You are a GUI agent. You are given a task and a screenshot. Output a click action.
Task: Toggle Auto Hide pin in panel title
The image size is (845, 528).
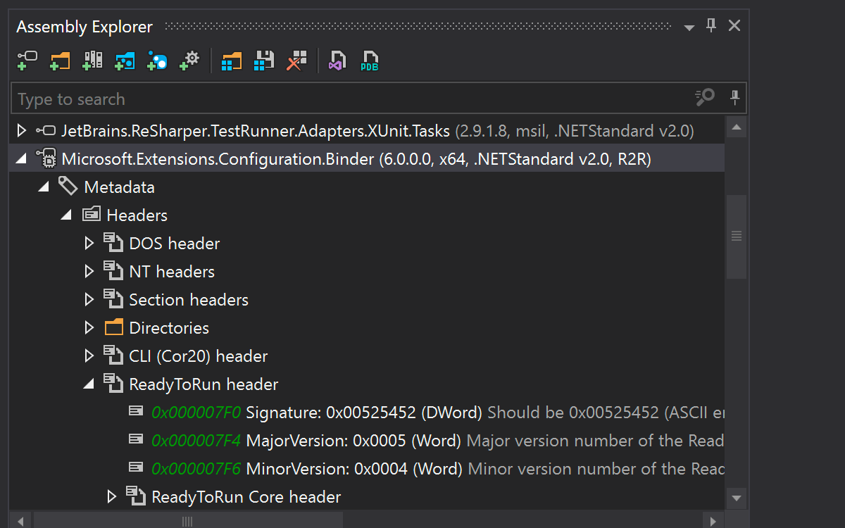point(711,26)
